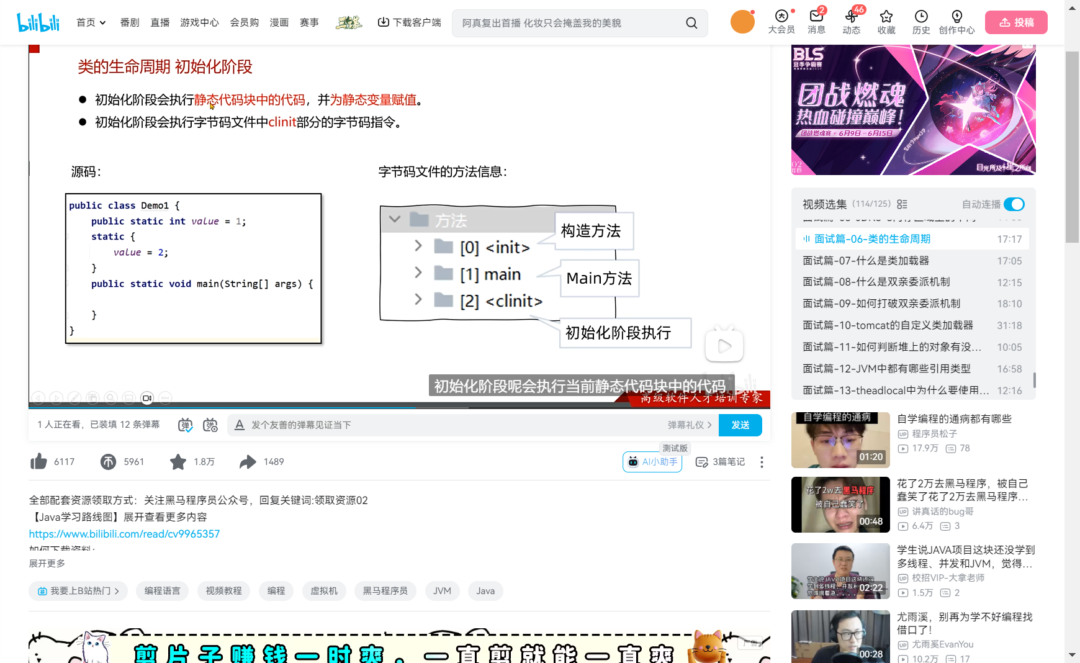This screenshot has height=663, width=1080.
Task: Open 会员购 nav item
Action: (x=245, y=22)
